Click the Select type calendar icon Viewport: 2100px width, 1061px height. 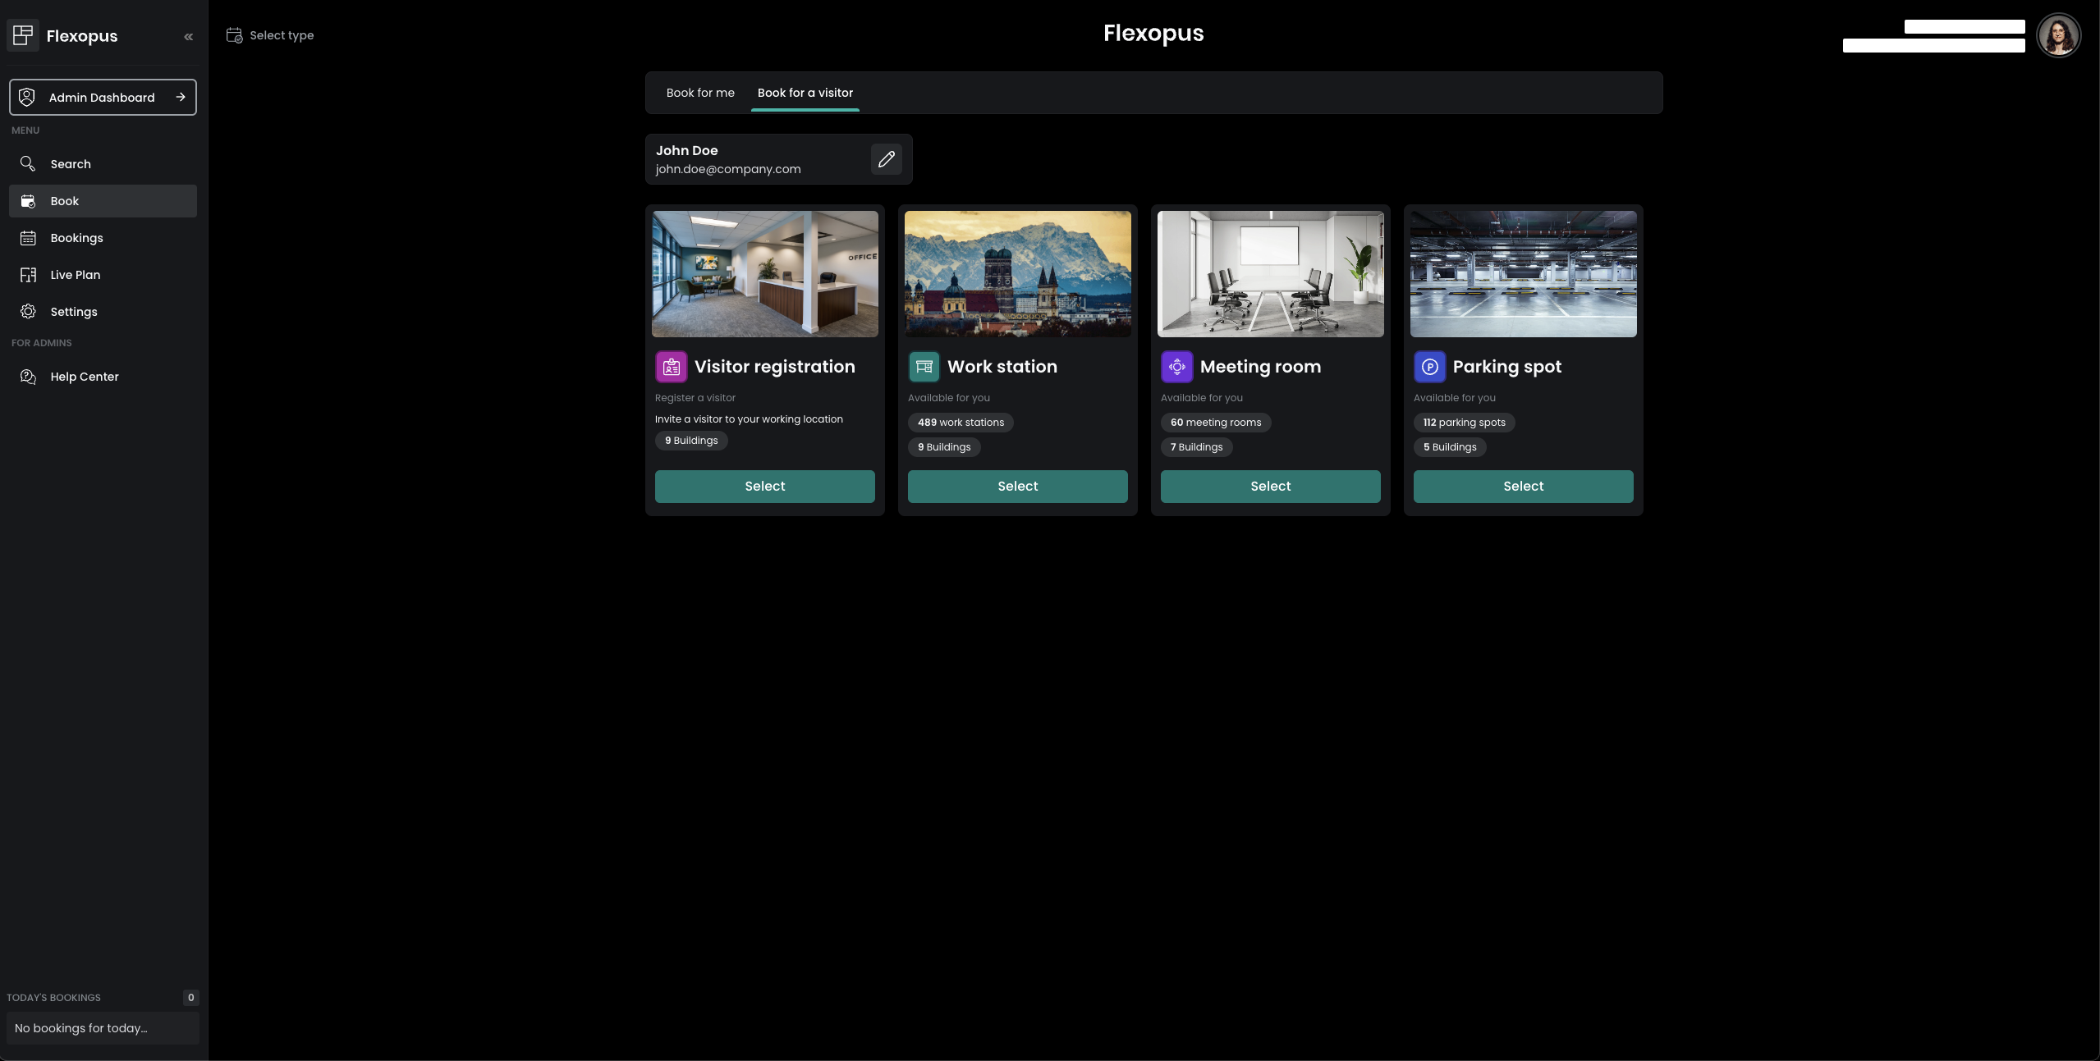234,35
